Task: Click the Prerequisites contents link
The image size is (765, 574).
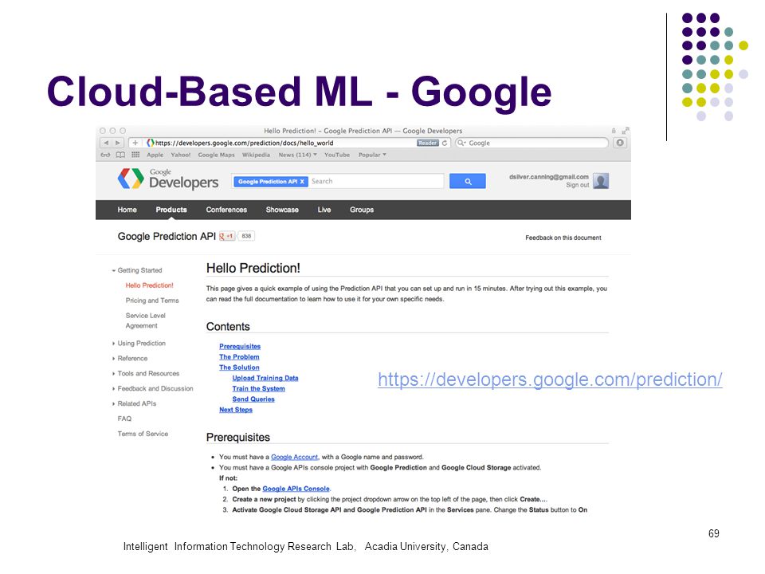Action: [x=240, y=347]
